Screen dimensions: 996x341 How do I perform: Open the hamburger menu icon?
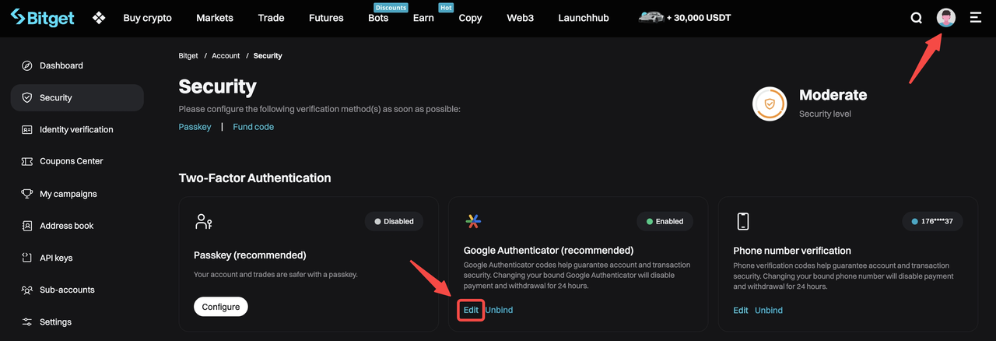click(x=976, y=17)
